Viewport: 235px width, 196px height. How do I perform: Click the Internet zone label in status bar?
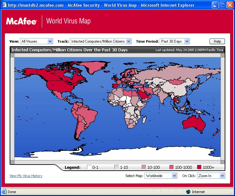coord(198,192)
